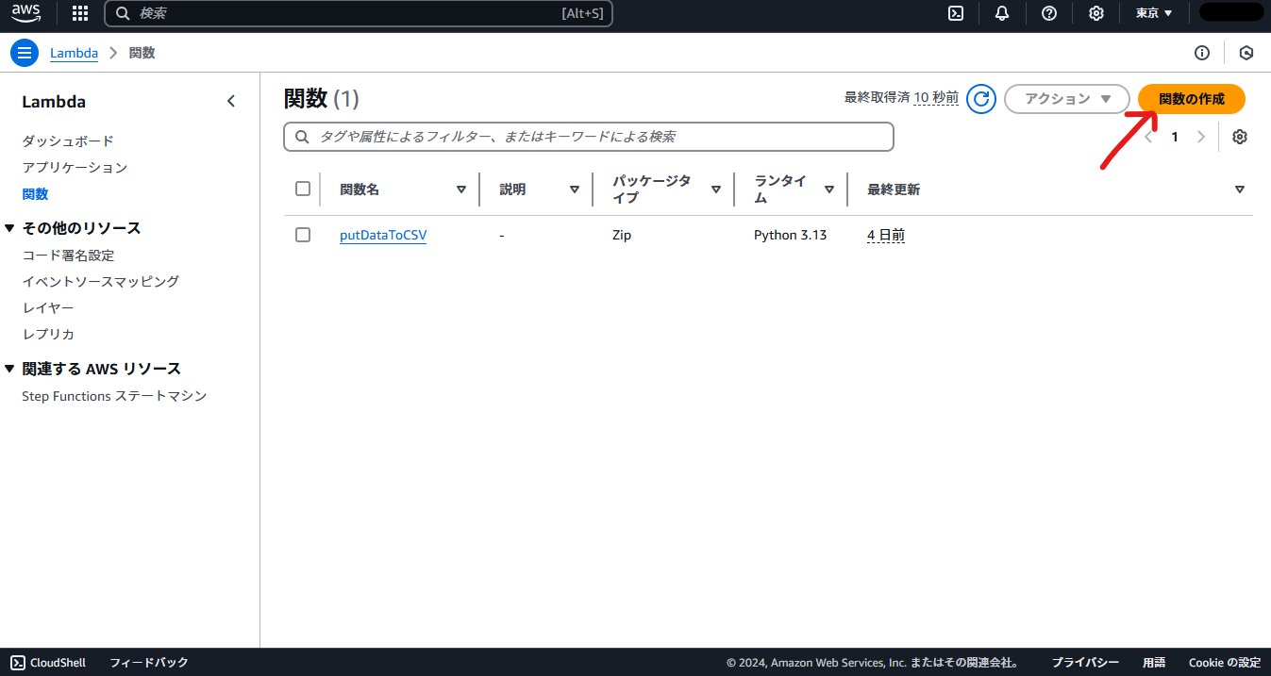Open the putDataToCSV function

pyautogui.click(x=383, y=234)
